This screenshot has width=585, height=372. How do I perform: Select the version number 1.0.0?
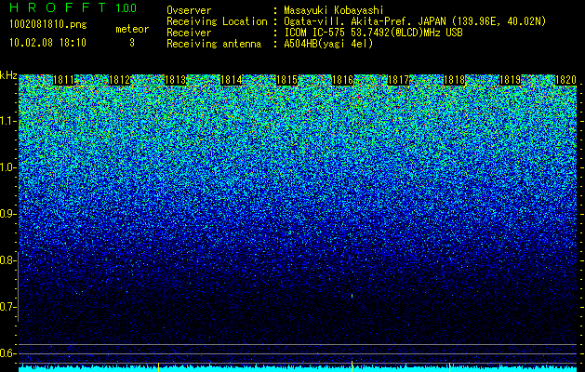[x=126, y=8]
